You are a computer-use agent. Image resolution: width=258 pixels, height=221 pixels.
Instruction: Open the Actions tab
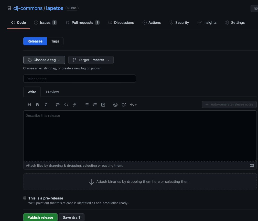pos(152,23)
